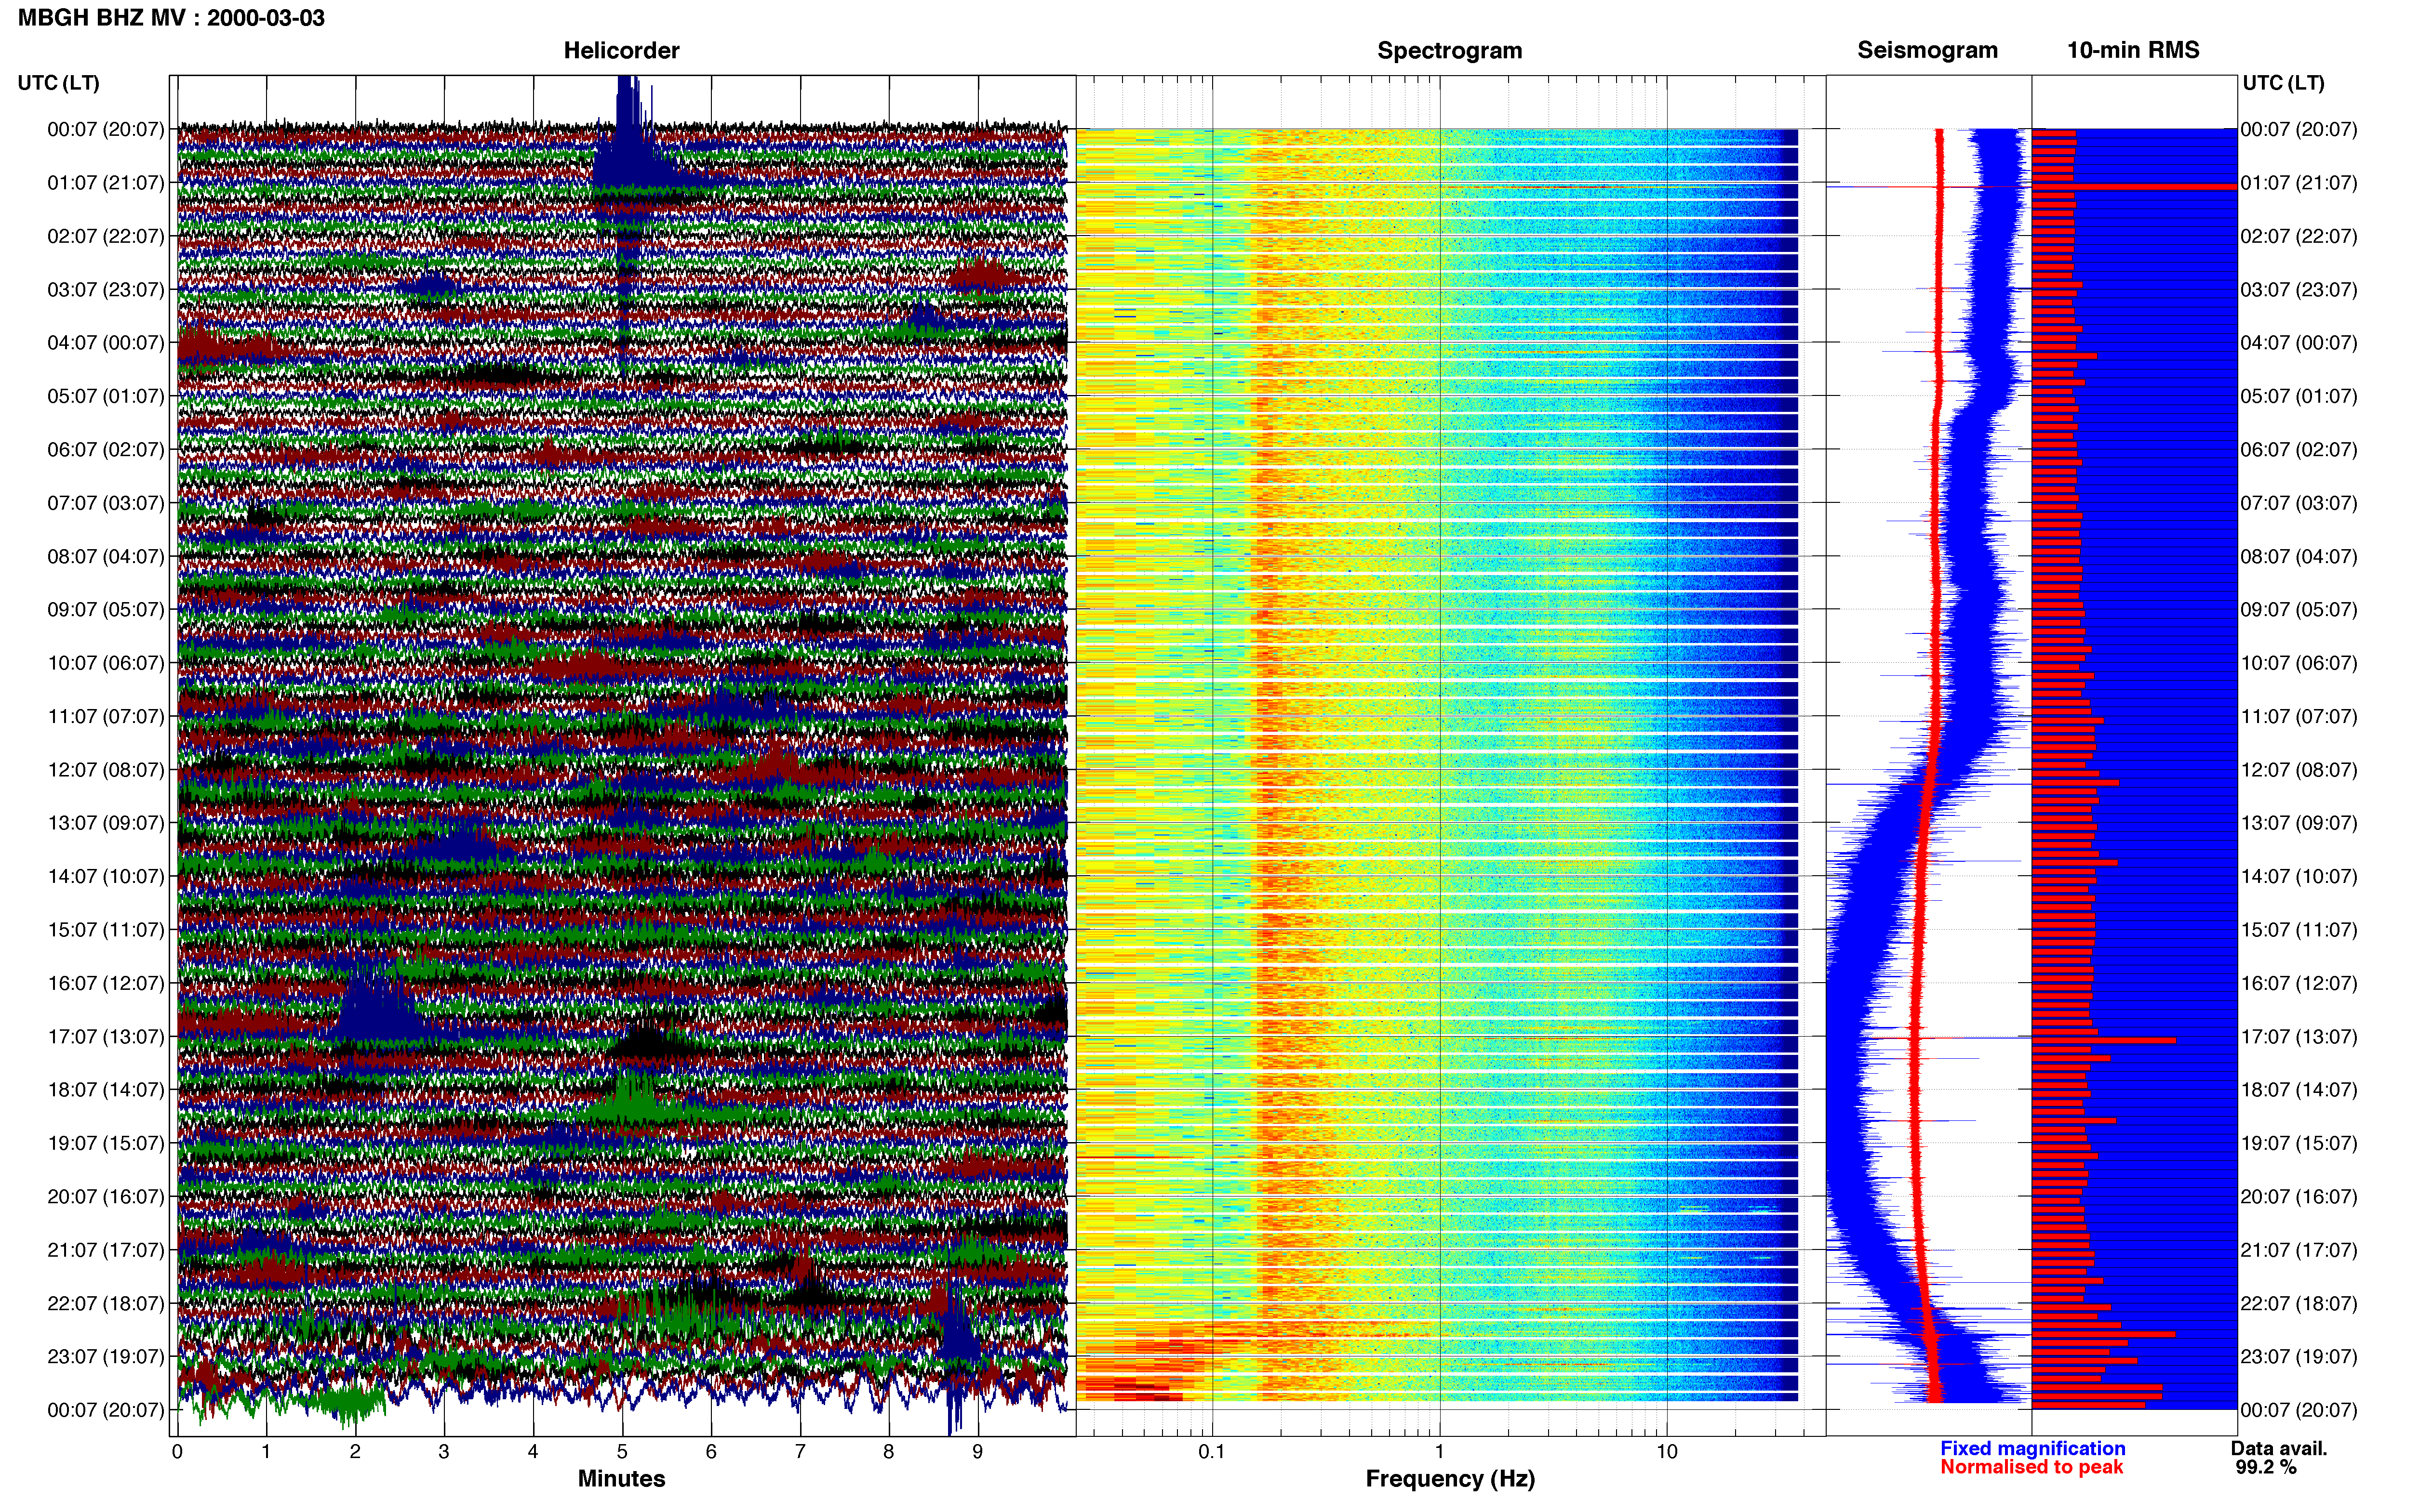Screen dimensions: 2419x1512
Task: Click the left 'UTC (LT)' axis label
Action: pos(59,83)
